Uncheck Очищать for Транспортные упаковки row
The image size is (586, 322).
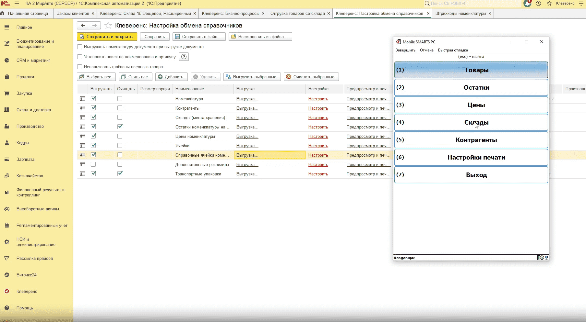pos(120,173)
